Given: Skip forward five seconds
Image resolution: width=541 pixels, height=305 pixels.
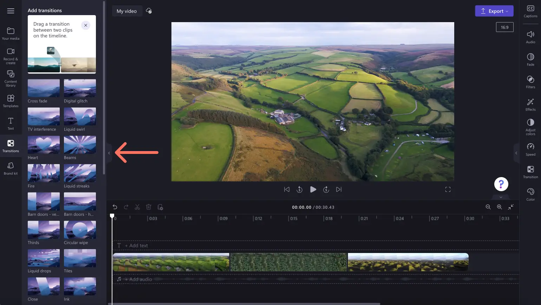Looking at the screenshot, I should 326,189.
